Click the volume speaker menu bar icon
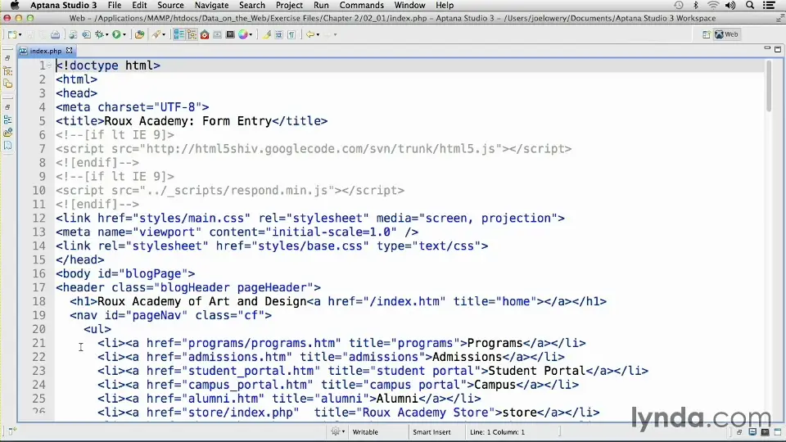 click(x=730, y=6)
